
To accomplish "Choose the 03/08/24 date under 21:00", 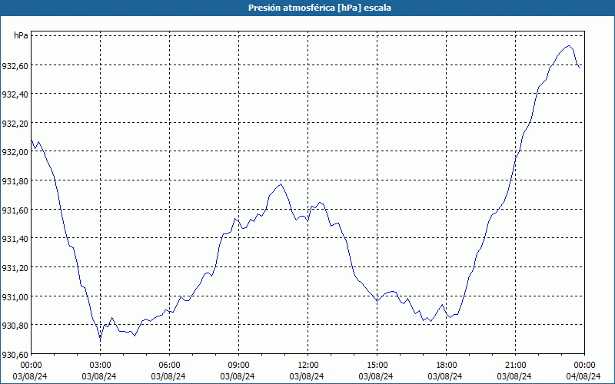I will (x=514, y=376).
